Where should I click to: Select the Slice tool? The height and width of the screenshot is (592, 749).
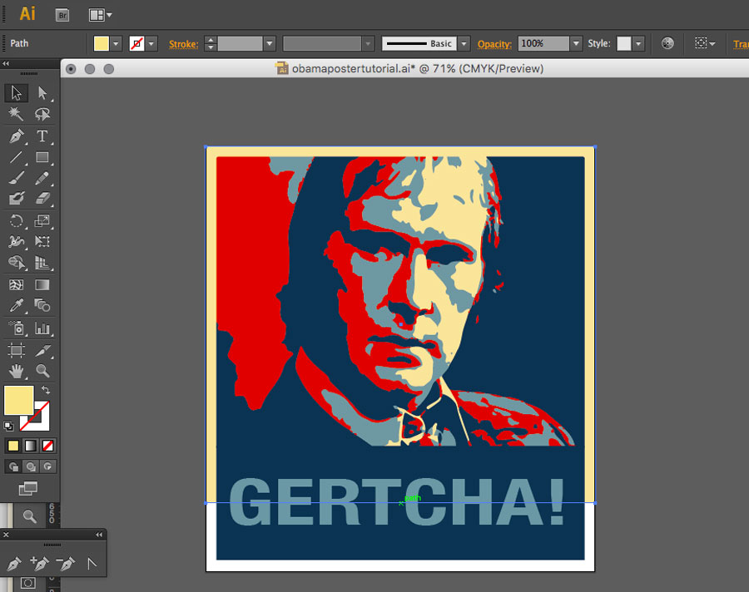point(42,350)
